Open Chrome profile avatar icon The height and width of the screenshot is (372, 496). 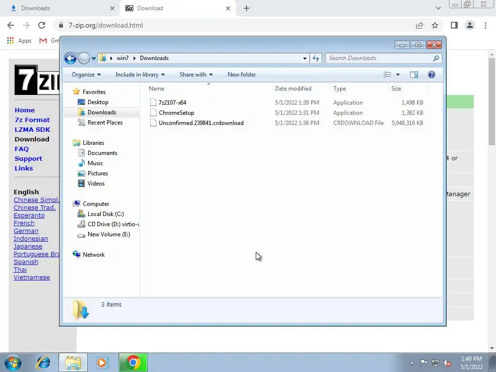coord(470,25)
